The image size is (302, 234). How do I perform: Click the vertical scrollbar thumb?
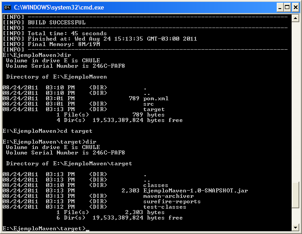(x=295, y=195)
